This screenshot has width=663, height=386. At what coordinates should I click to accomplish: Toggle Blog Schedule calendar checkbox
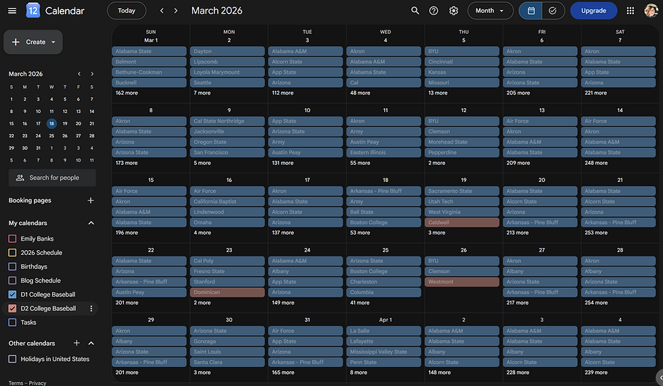pyautogui.click(x=12, y=281)
